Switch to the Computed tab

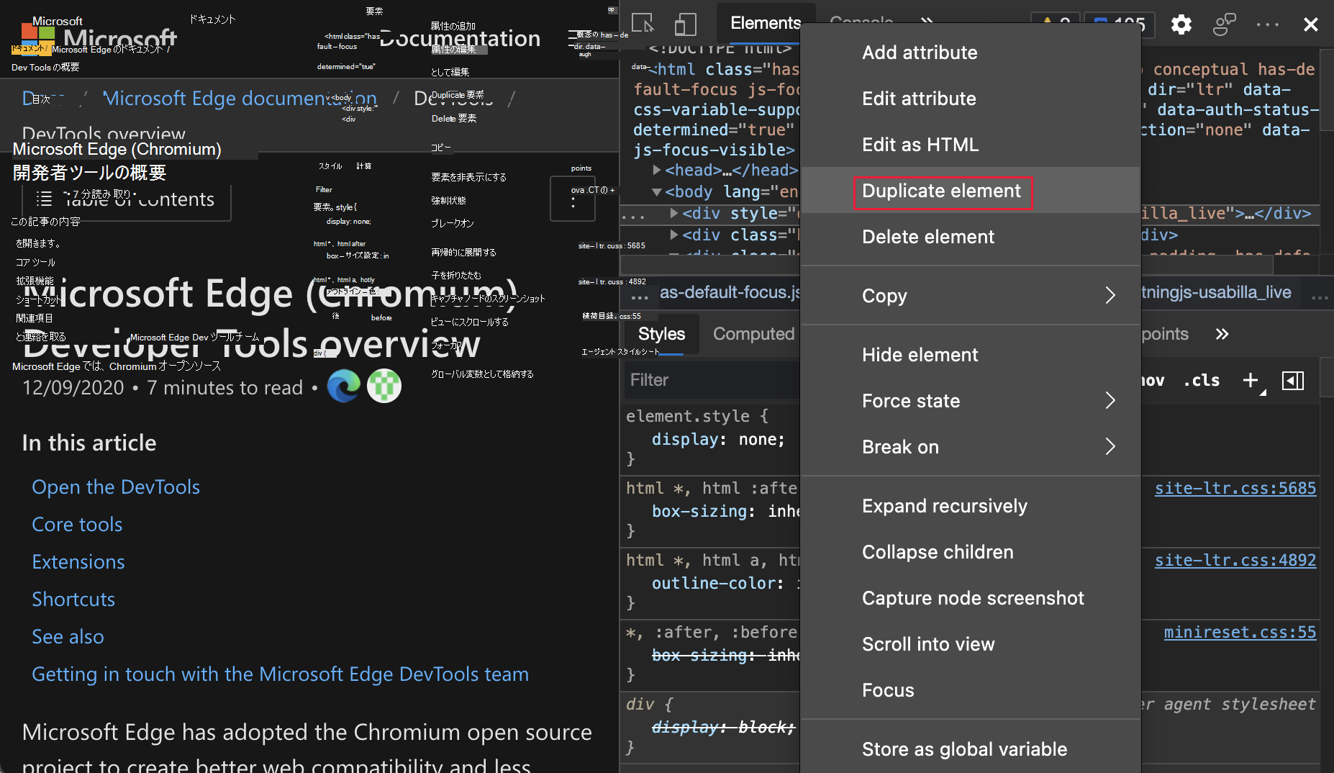(x=753, y=334)
